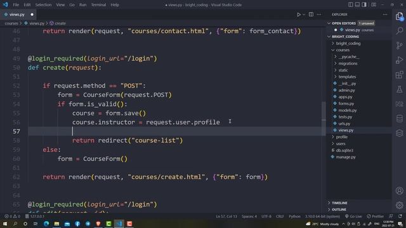The width and height of the screenshot is (406, 228).
Task: Open the Explorer view in activity bar
Action: (400, 16)
